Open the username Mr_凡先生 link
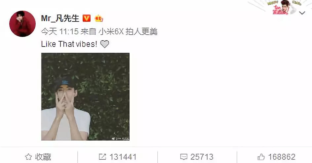This screenshot has height=163, width=312. pos(60,18)
